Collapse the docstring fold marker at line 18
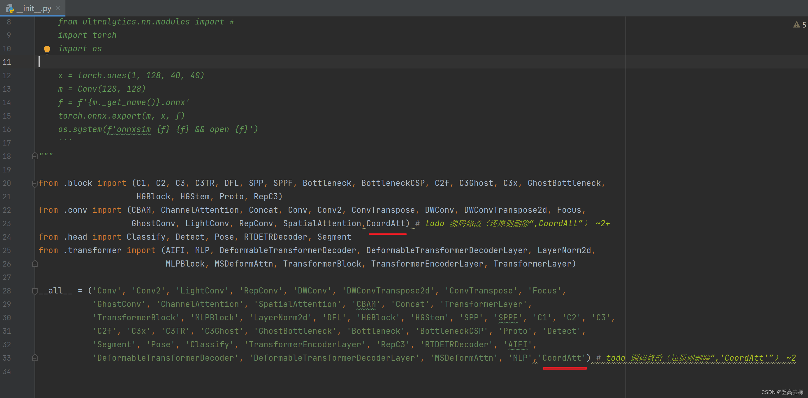The height and width of the screenshot is (398, 808). coord(35,156)
